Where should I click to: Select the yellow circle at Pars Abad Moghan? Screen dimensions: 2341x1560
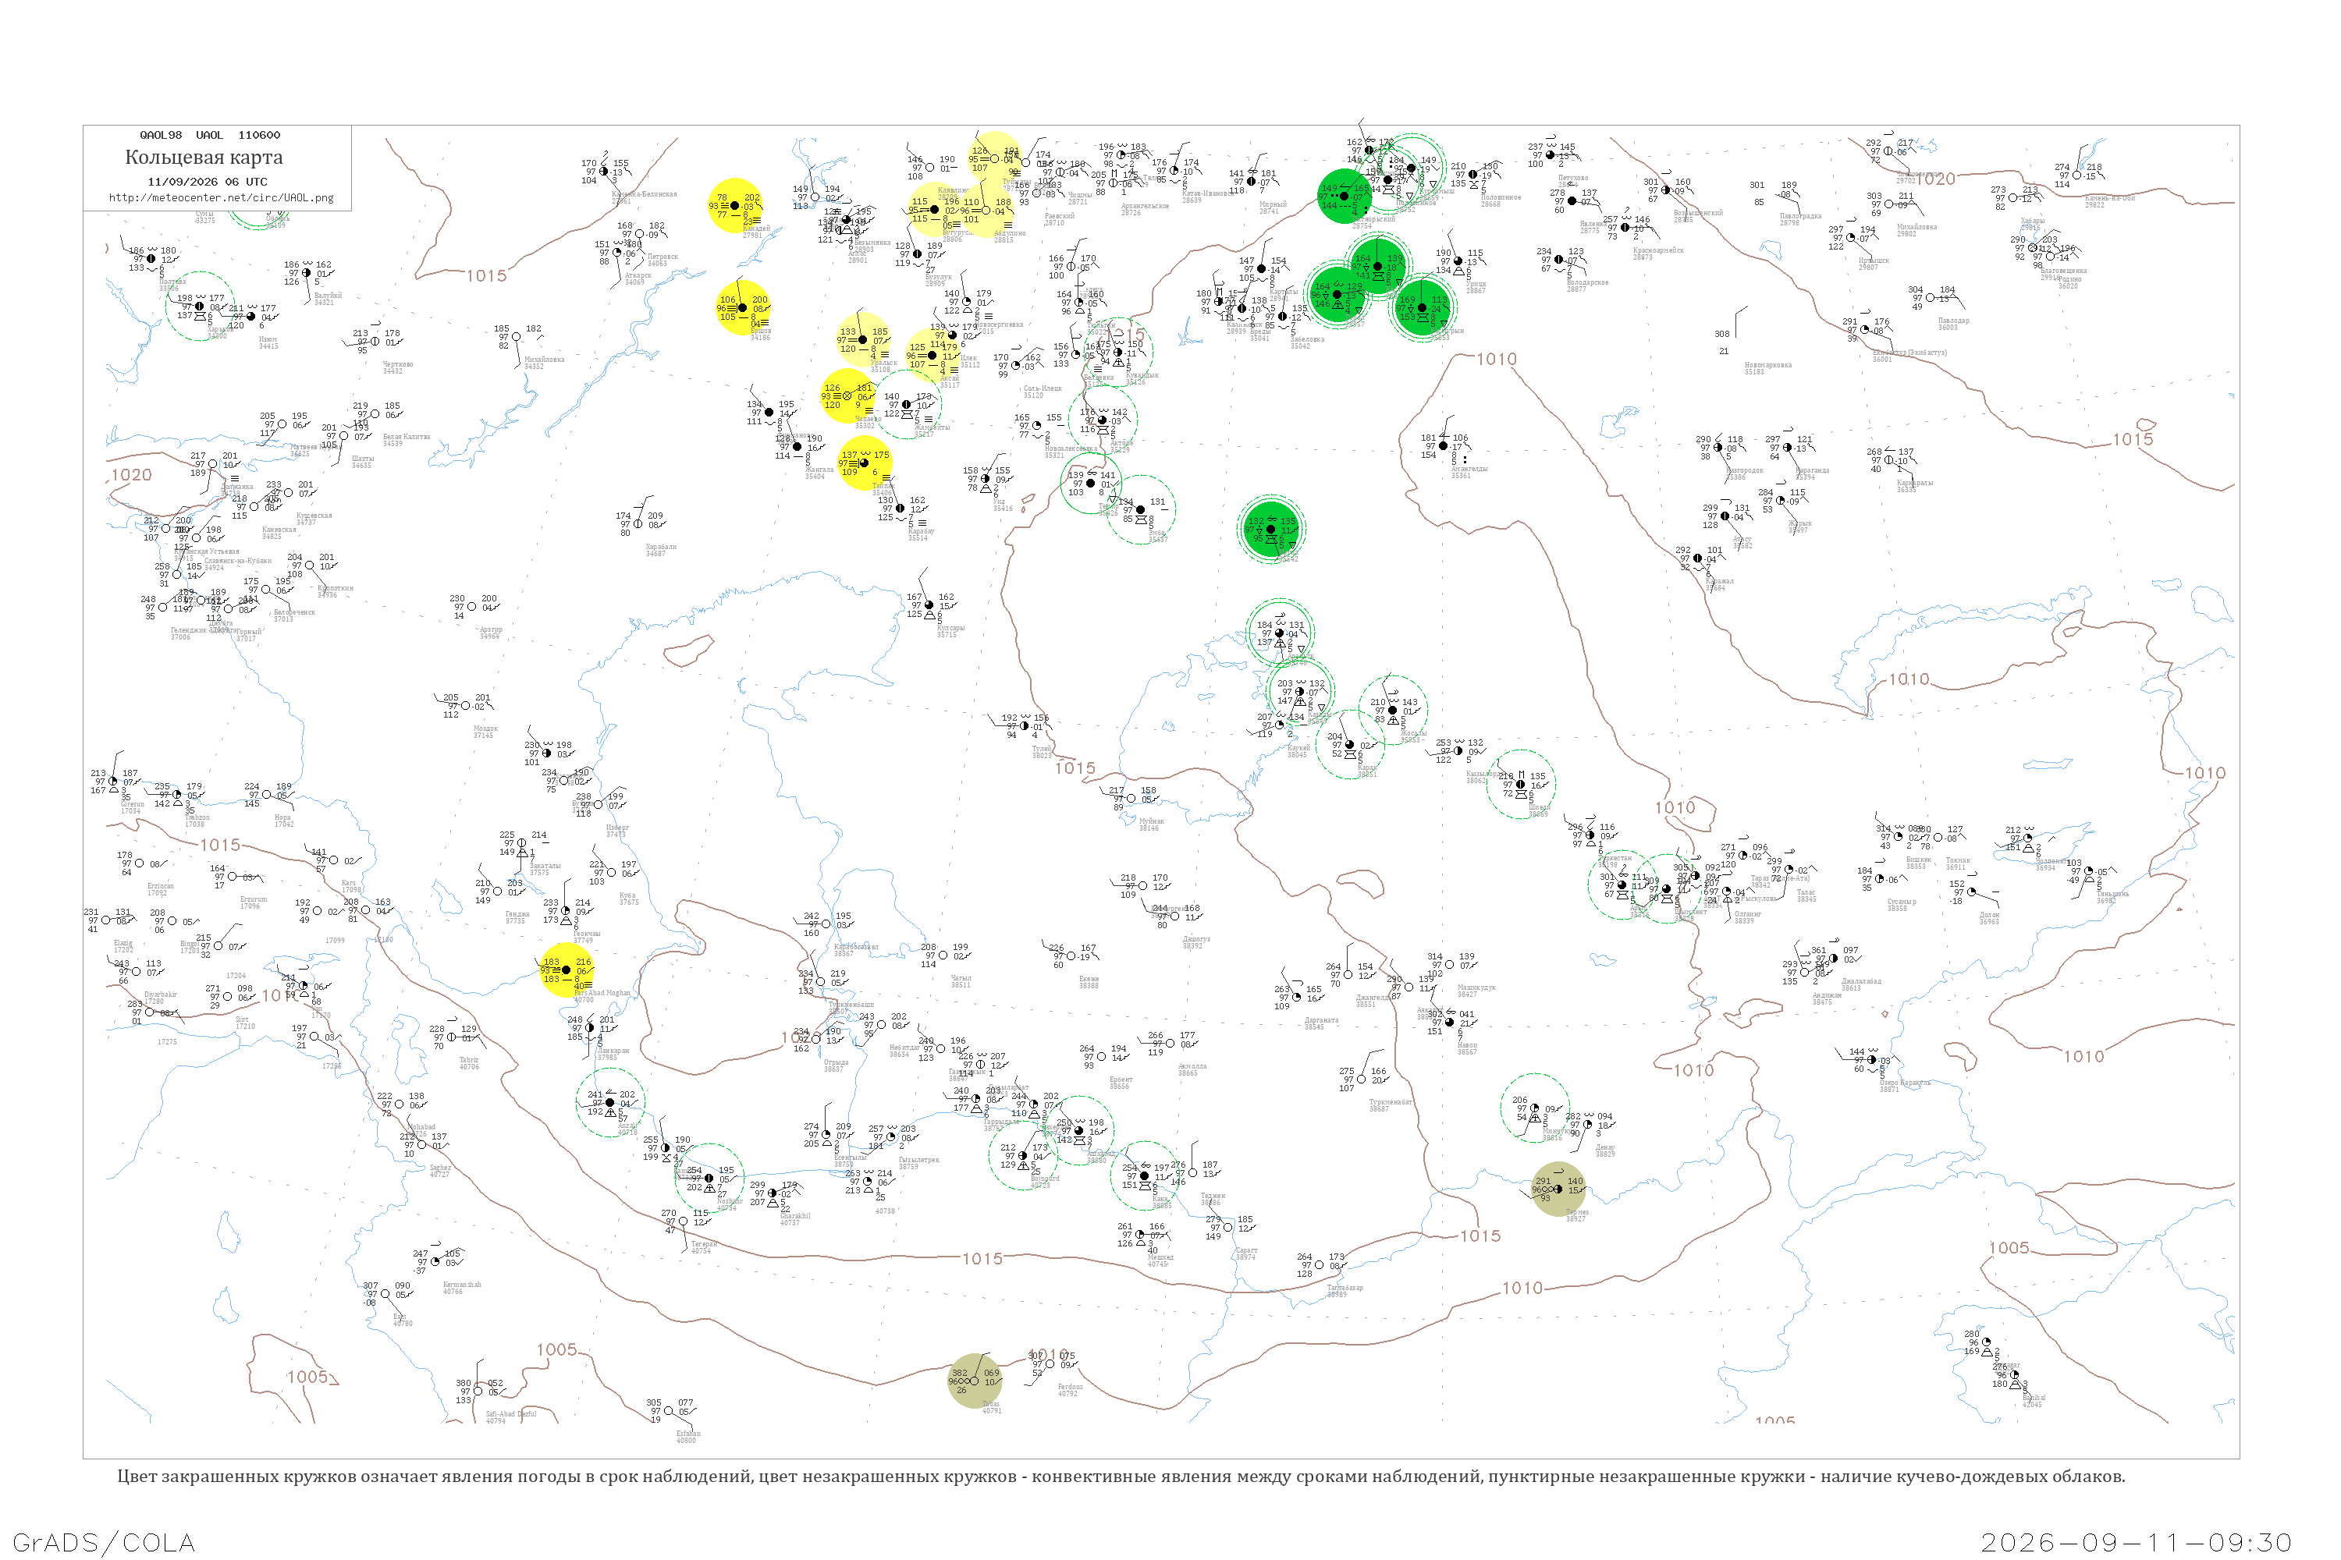click(x=567, y=970)
